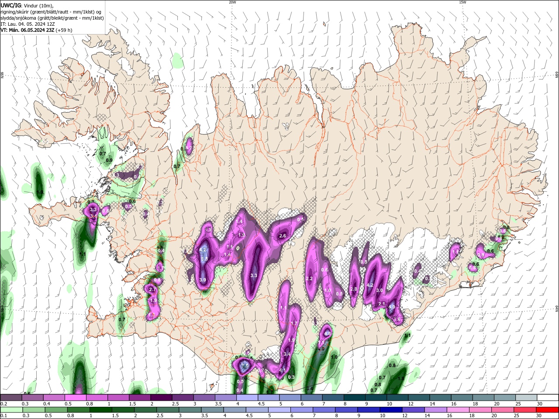Viewport: 559px width, 419px height.
Task: Click the 3.9 precipitation value on map
Action: (x=203, y=280)
